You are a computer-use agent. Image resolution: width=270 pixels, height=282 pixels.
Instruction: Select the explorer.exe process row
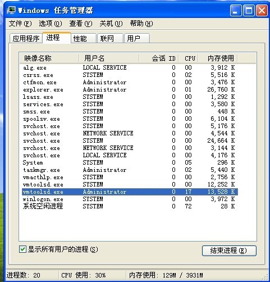130,89
